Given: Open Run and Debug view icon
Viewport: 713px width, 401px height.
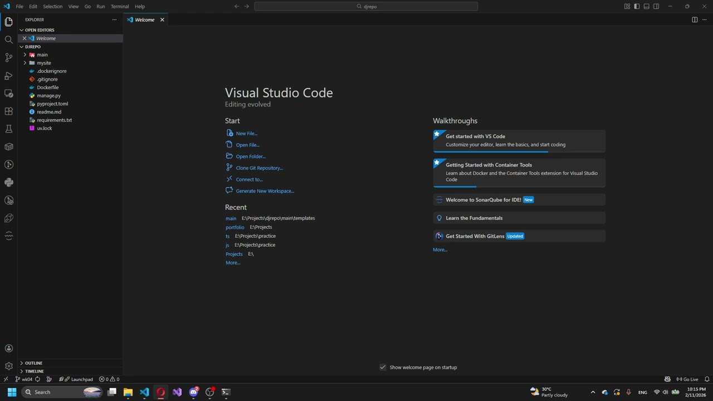Looking at the screenshot, I should coord(8,75).
